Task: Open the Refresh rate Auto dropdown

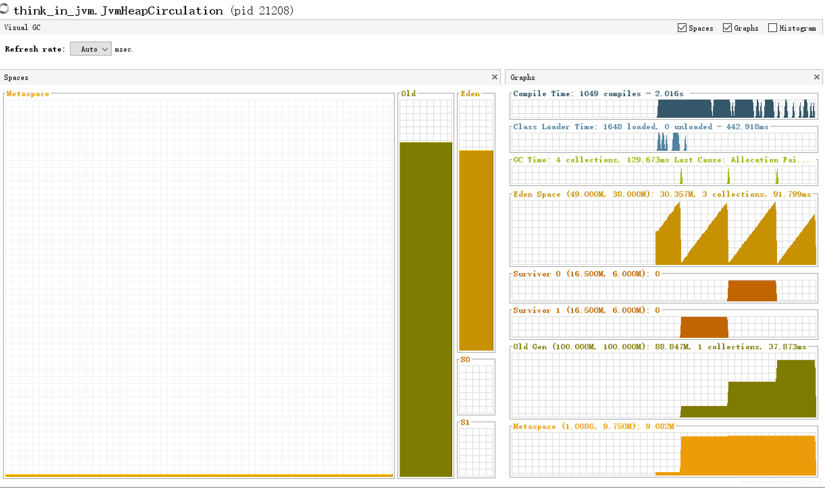Action: coord(91,49)
